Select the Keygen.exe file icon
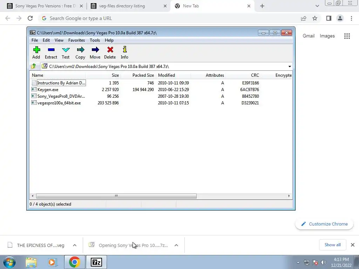This screenshot has height=269, width=359. 34,89
